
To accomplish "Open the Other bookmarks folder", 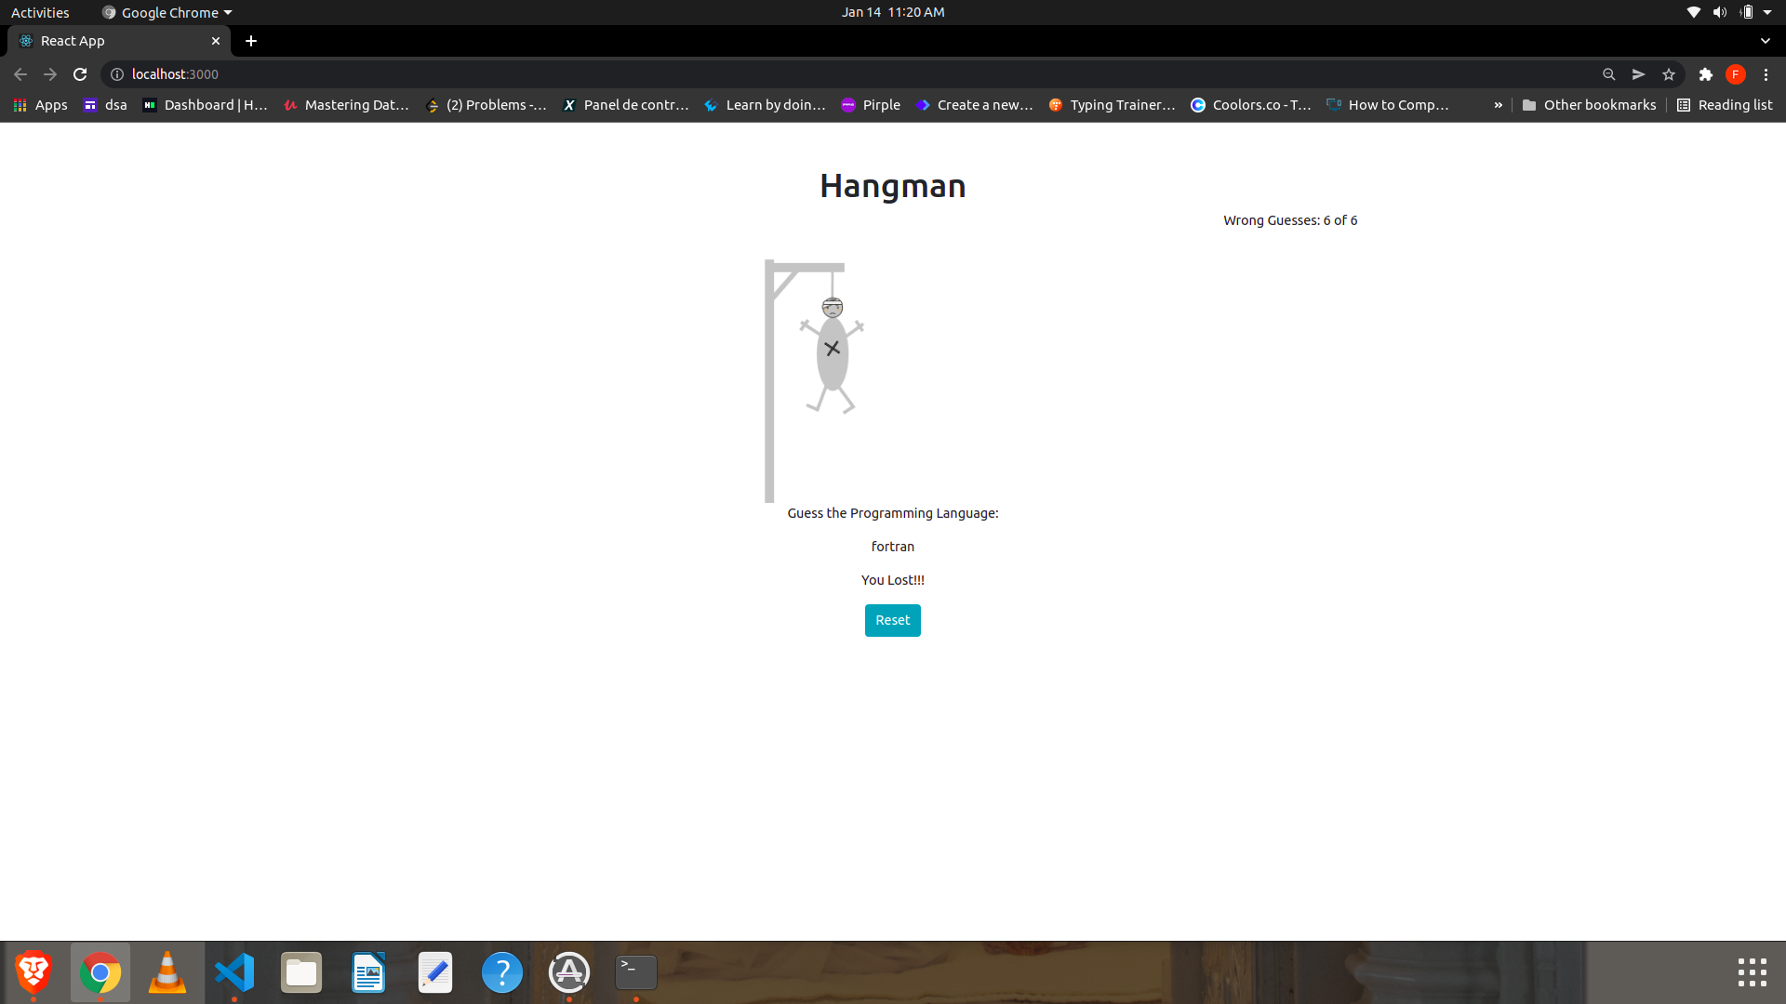I will pos(1589,105).
